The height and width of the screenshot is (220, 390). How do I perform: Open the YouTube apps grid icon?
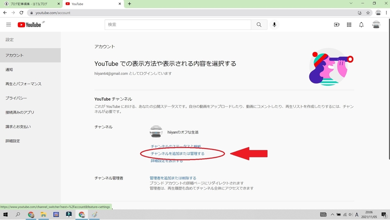coord(349,25)
